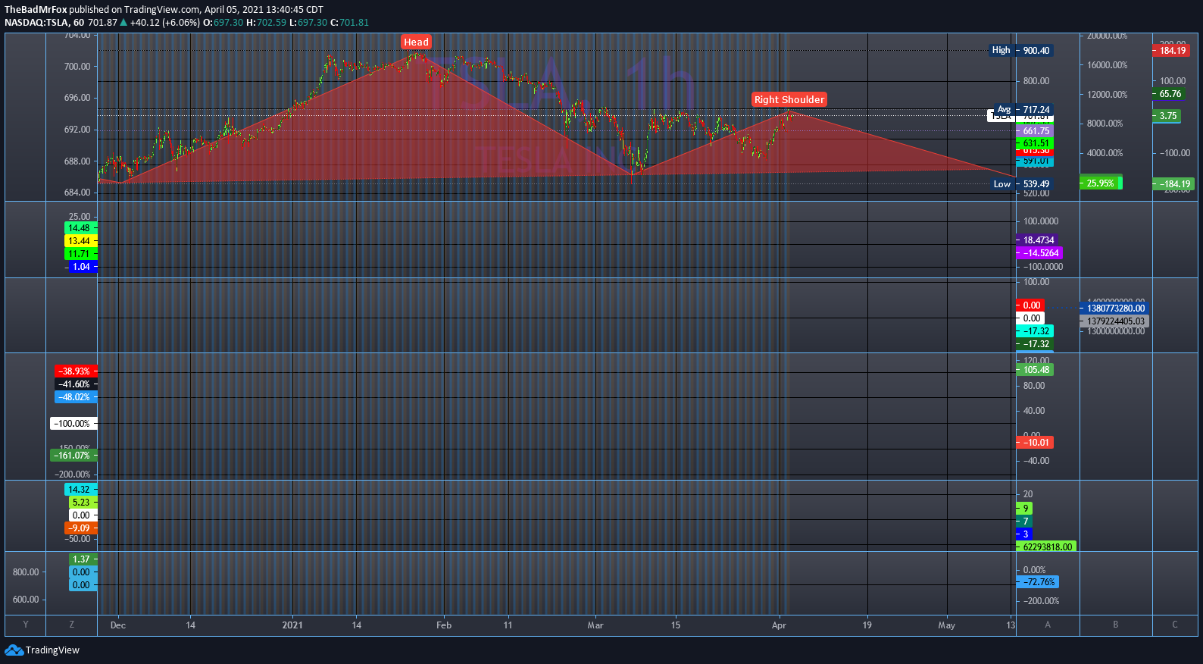This screenshot has width=1203, height=664.
Task: Click the yellow 13.44 indicator value
Action: (x=81, y=241)
